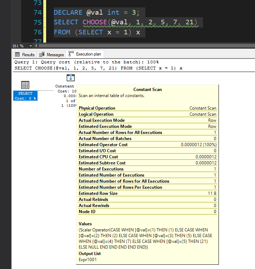
Task: Click the 'Estimated I/O Cost' row
Action: [147, 151]
